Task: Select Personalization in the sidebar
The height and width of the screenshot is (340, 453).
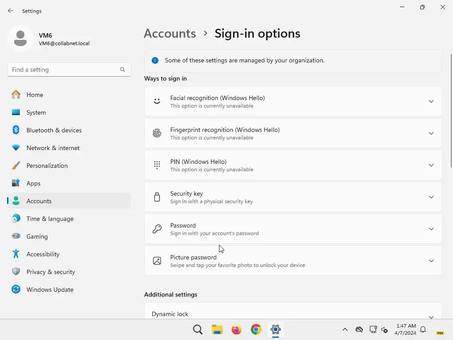Action: (x=69, y=166)
